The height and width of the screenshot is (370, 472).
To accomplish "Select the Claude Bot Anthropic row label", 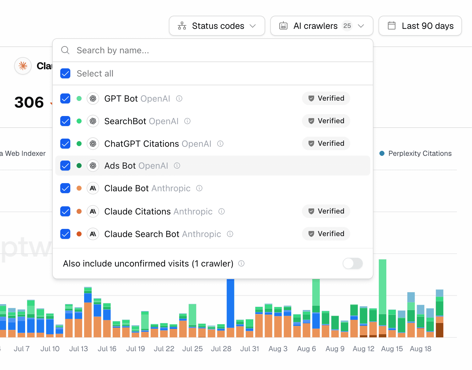I will pyautogui.click(x=147, y=188).
